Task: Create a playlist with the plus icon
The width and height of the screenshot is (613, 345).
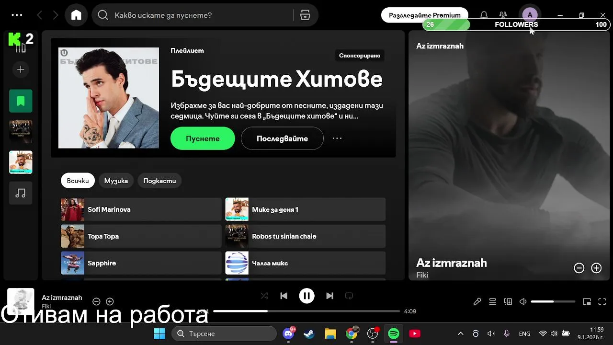Action: coord(21,69)
